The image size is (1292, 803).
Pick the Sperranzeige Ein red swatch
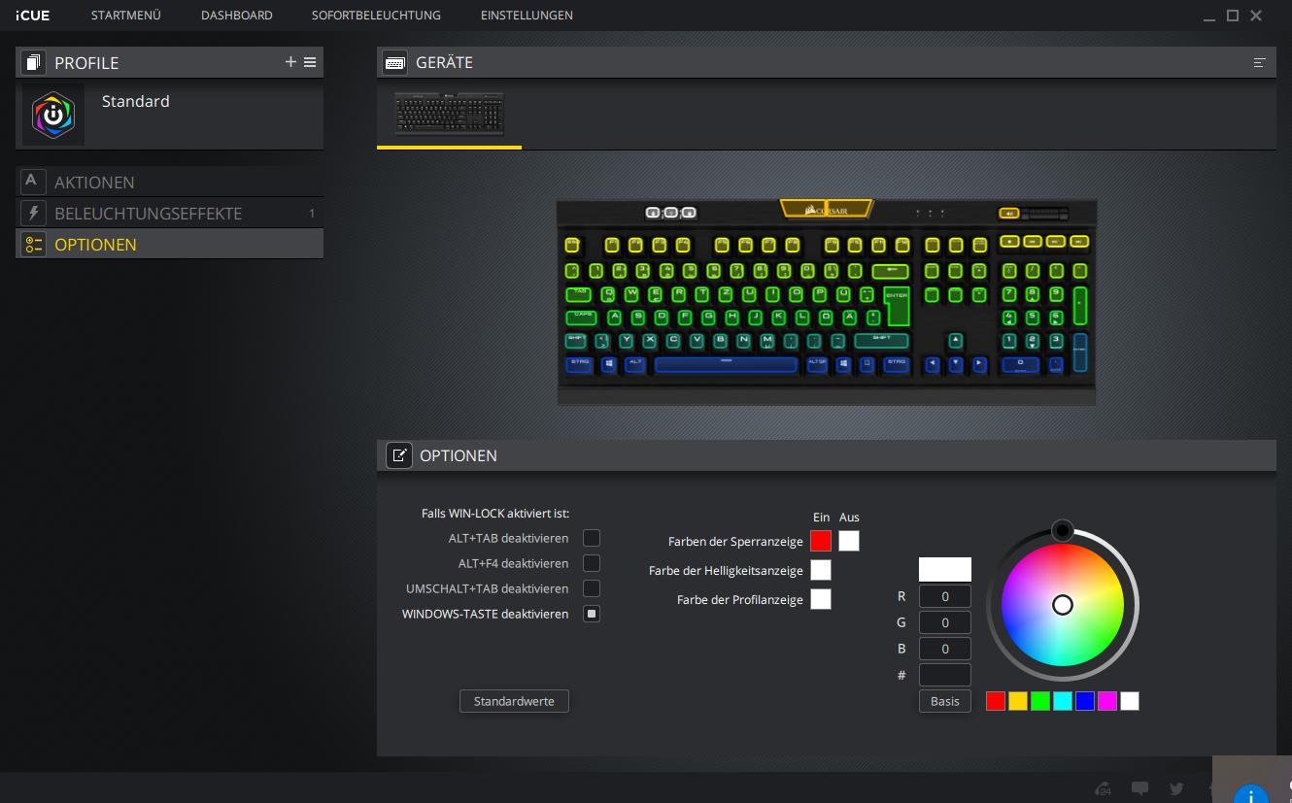click(x=821, y=541)
